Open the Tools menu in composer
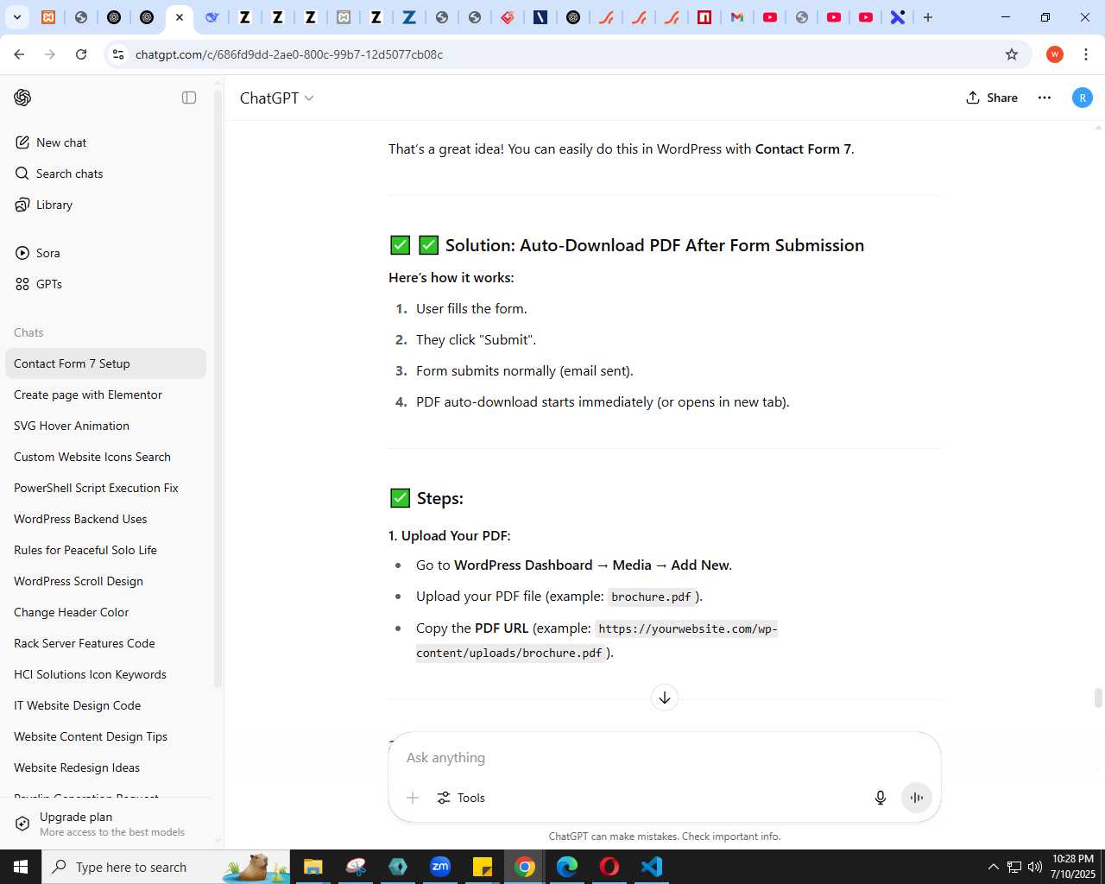Image resolution: width=1105 pixels, height=884 pixels. (x=461, y=798)
